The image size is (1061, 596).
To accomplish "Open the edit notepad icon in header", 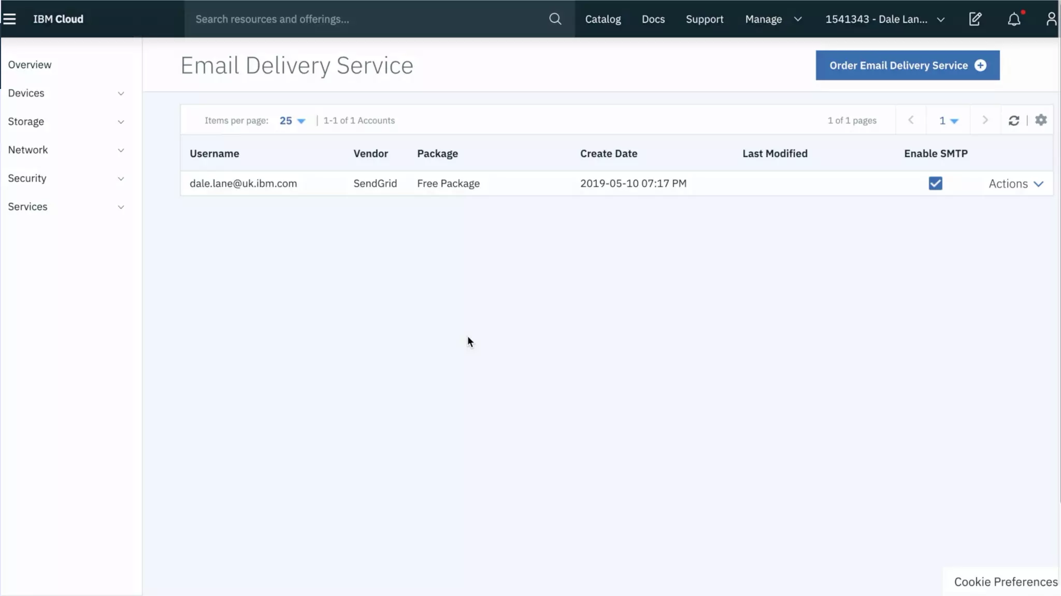I will click(975, 19).
